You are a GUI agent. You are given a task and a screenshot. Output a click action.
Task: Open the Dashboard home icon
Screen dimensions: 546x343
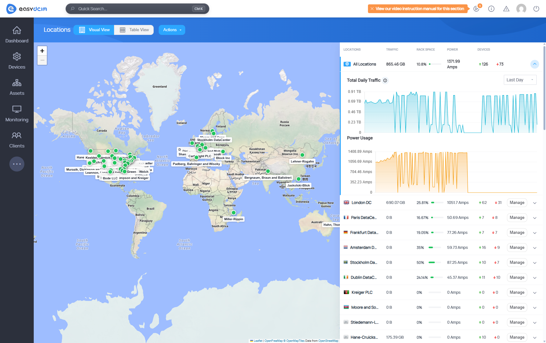[17, 30]
